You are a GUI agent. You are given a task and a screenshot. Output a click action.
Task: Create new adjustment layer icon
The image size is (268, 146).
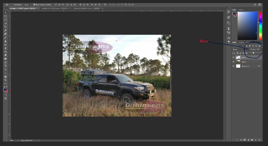[248, 140]
